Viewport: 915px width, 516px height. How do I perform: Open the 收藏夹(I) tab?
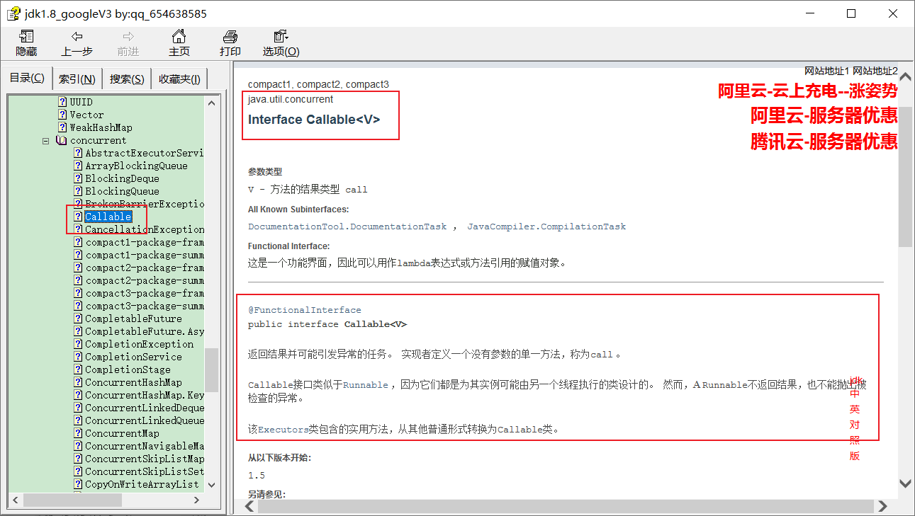pos(179,79)
